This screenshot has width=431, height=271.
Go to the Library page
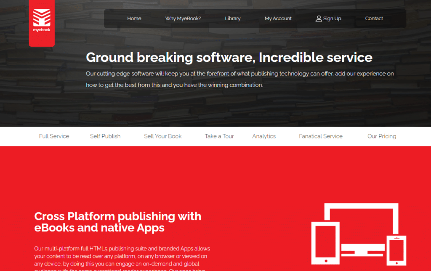click(x=233, y=19)
